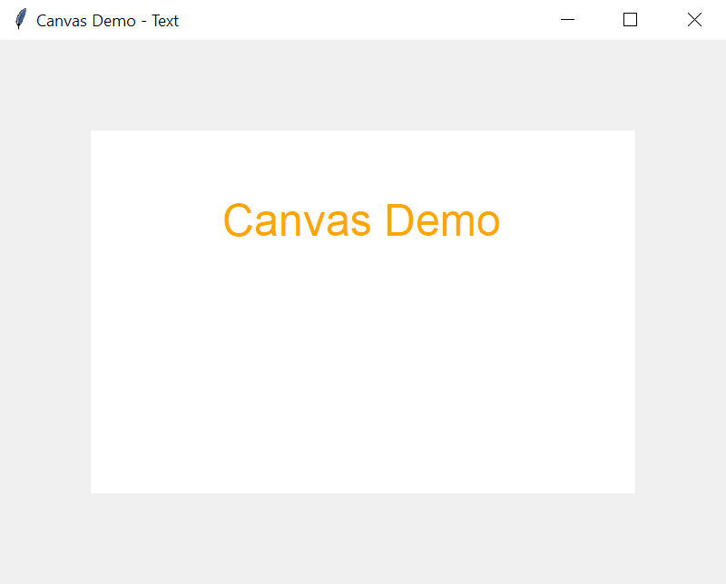
Task: Click the maximize icon in the title bar
Action: click(x=630, y=19)
